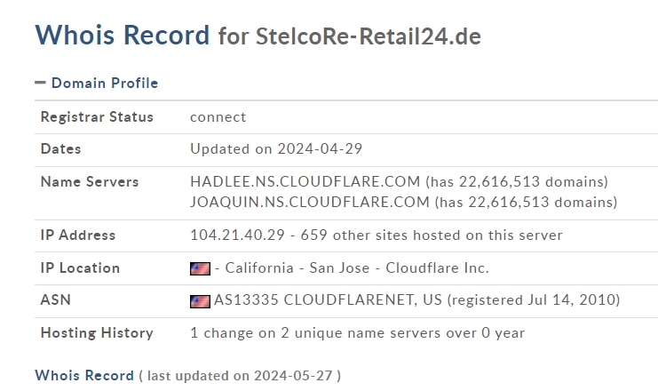Click the Whois Record page heading
658x391 pixels.
point(123,35)
